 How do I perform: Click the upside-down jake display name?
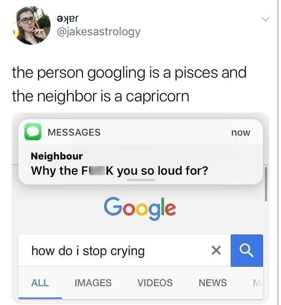point(67,19)
